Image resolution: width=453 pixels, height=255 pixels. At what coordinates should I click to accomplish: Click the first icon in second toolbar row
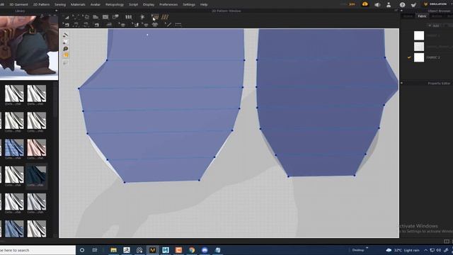pos(66,25)
